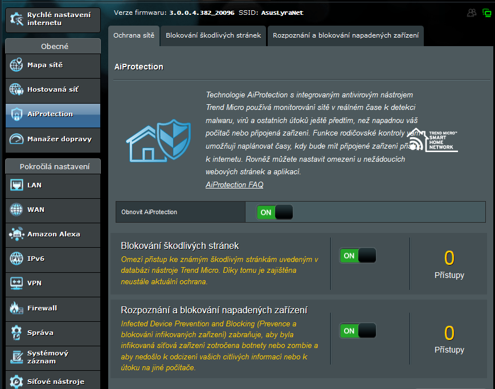
Task: Open the AiProtection FAQ link
Action: tap(234, 185)
